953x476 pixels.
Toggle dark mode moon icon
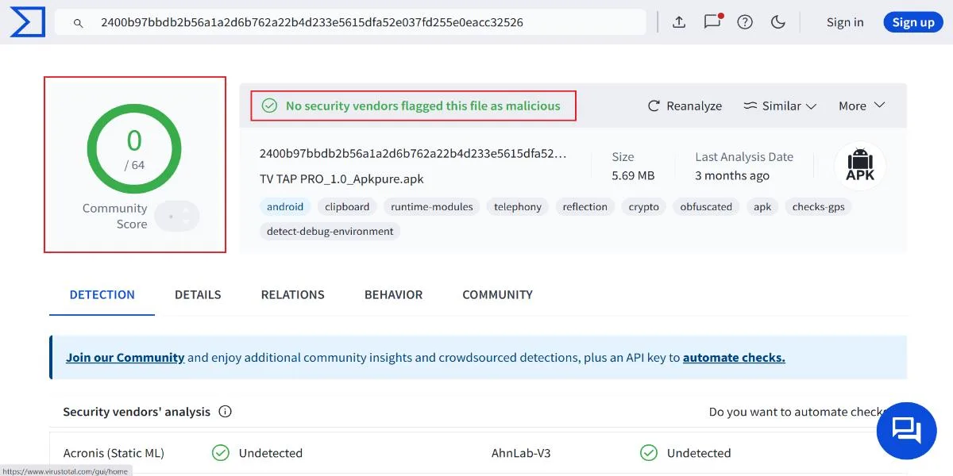click(778, 22)
